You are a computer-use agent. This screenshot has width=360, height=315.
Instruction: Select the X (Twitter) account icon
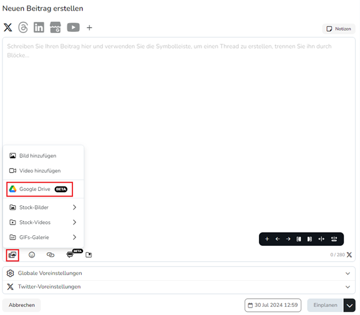(8, 27)
